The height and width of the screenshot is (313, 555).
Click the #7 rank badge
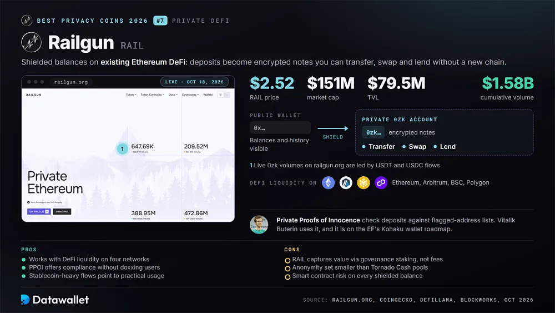click(160, 21)
